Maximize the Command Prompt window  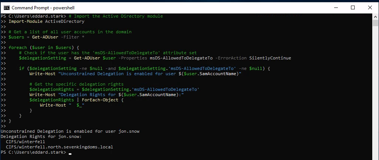(353, 7)
